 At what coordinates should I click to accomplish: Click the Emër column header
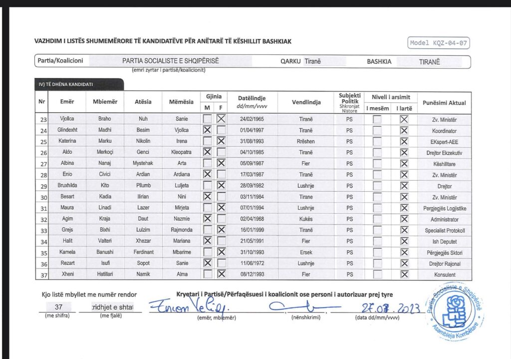pos(67,102)
